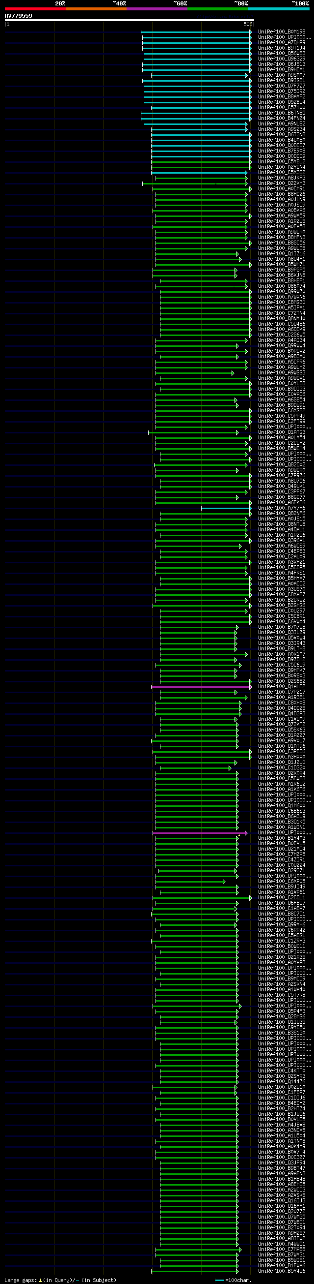Select the UniRef100_Q2SYR3 label
The width and height of the screenshot is (314, 1284).
(282, 1077)
